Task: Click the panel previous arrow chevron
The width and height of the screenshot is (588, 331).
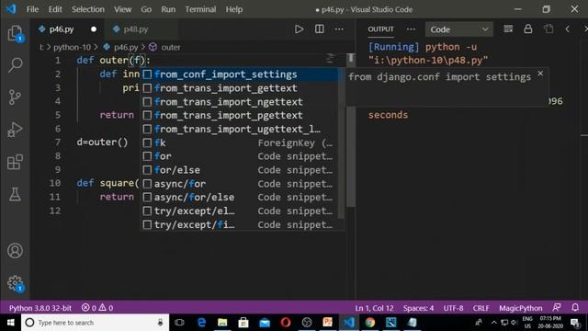Action: click(x=568, y=29)
